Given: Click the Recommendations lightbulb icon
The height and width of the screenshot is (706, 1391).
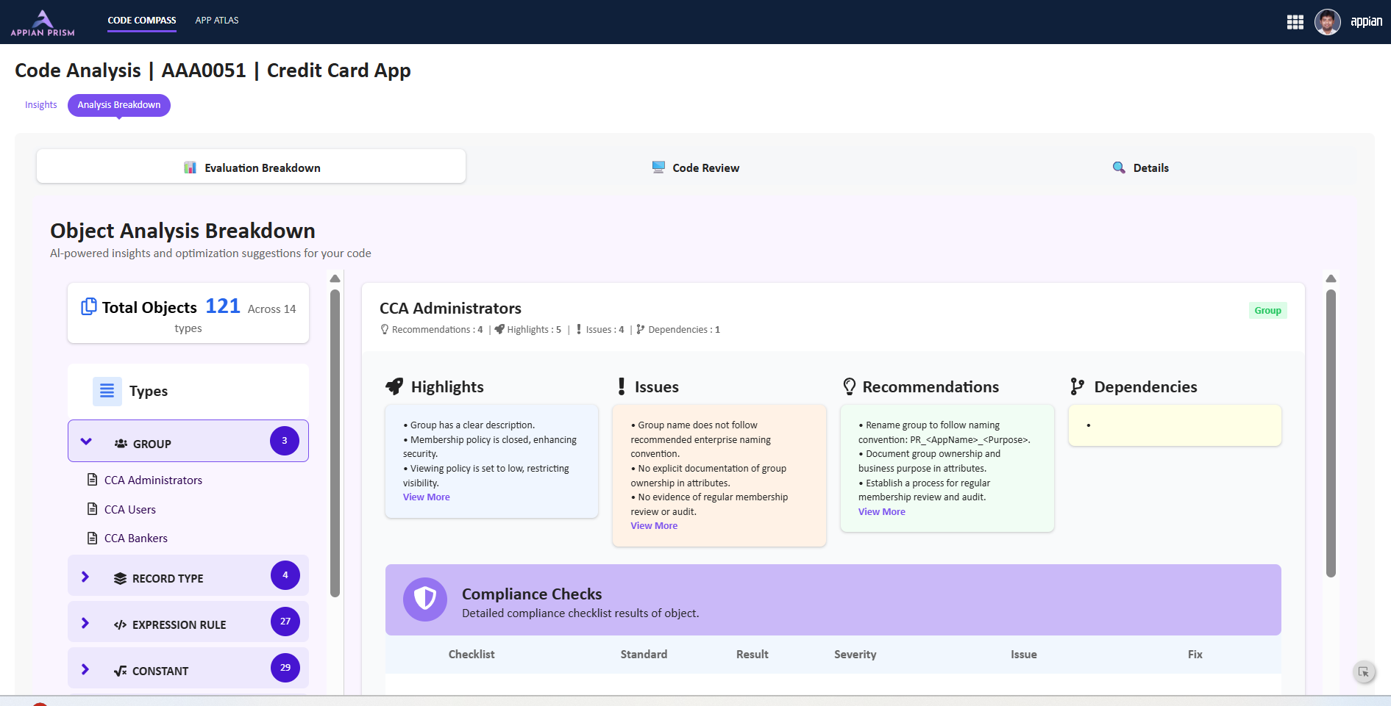Looking at the screenshot, I should (x=849, y=386).
